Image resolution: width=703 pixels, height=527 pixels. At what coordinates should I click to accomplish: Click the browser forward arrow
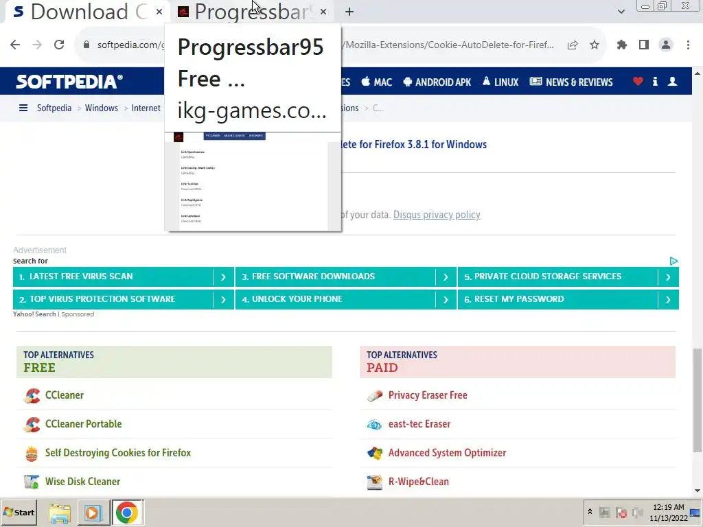(x=37, y=45)
